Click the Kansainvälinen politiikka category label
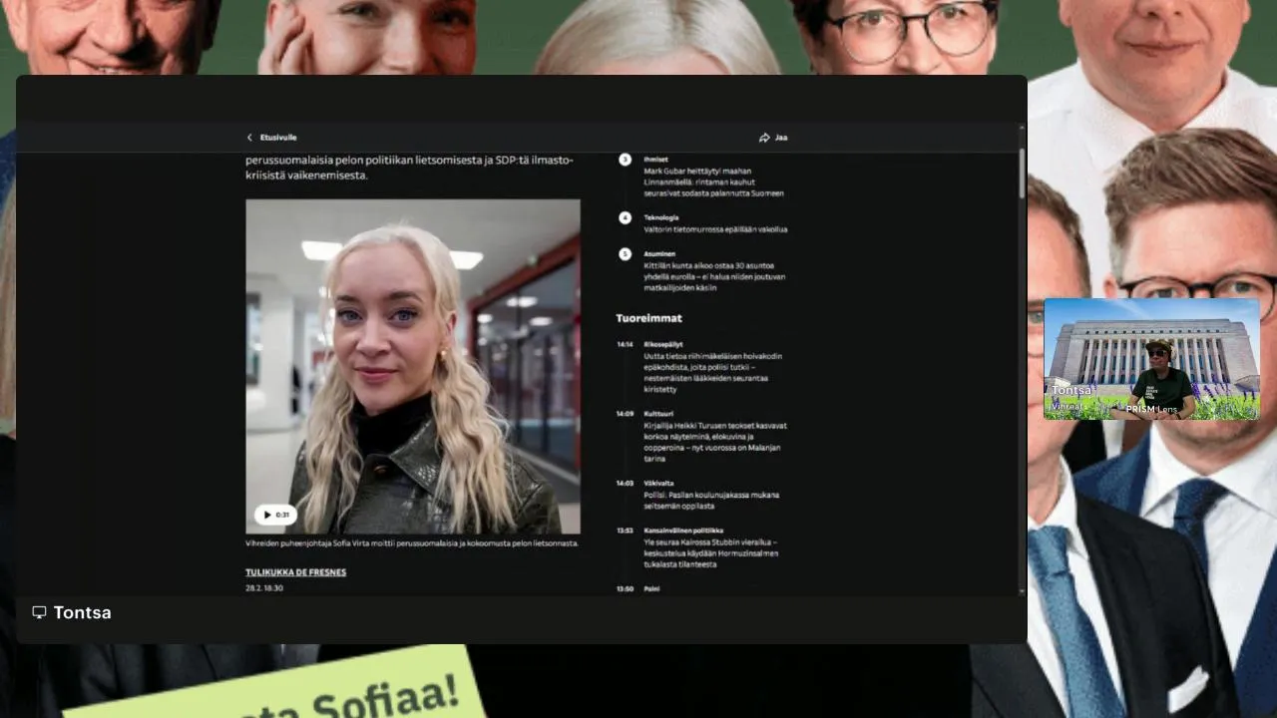 pos(683,531)
